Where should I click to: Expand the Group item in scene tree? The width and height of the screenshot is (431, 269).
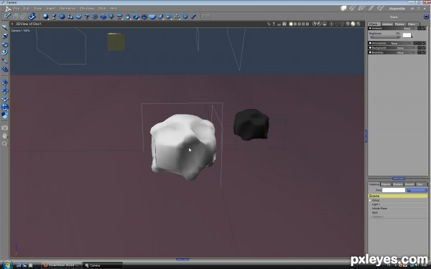click(370, 200)
